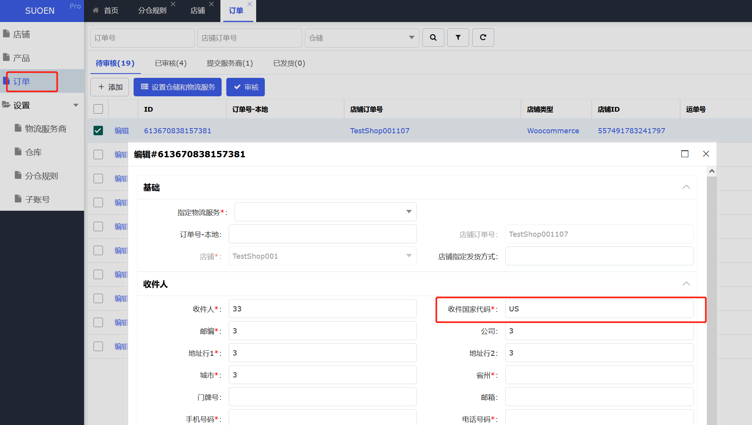Click 设置仓储和物流服务 button
This screenshot has width=752, height=425.
pos(178,87)
